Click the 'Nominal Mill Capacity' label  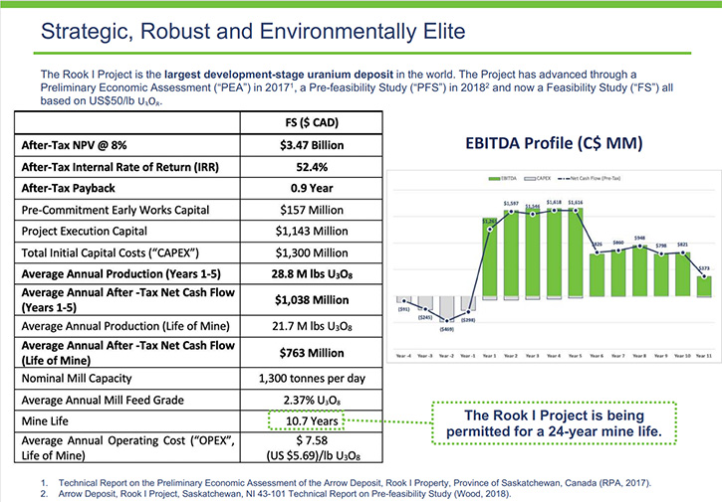coord(77,379)
